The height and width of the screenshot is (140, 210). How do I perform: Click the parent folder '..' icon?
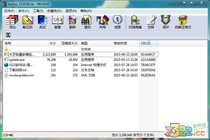click(x=6, y=49)
